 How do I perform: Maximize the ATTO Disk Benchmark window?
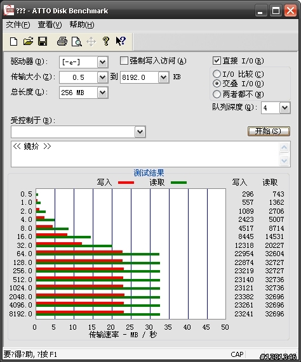(276, 11)
